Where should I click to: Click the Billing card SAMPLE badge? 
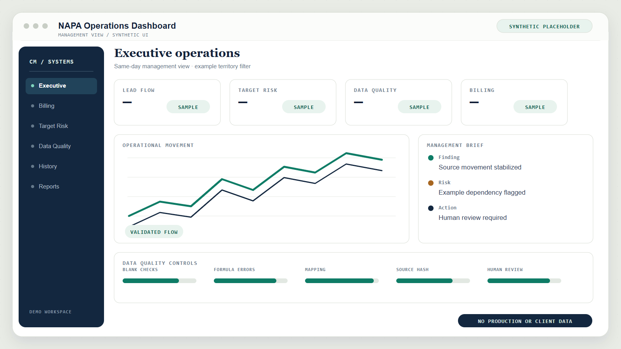[x=535, y=107]
